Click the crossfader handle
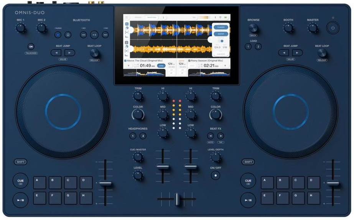The image size is (354, 220). click(177, 199)
